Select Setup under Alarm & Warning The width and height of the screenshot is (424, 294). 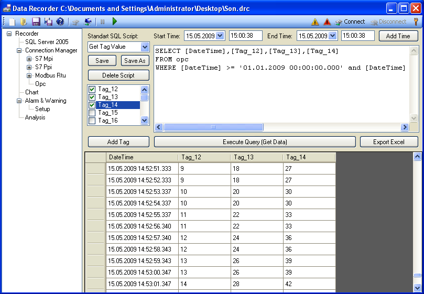[42, 109]
